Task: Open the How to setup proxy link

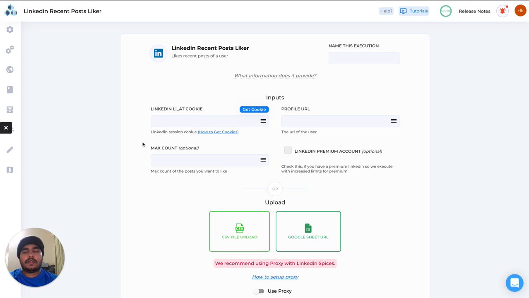Action: [275, 277]
